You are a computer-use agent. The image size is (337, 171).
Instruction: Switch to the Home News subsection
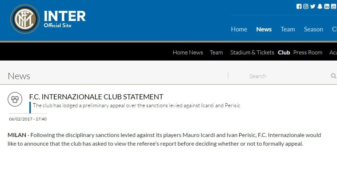tap(188, 52)
